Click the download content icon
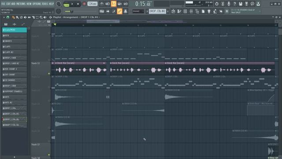 coord(258,4)
